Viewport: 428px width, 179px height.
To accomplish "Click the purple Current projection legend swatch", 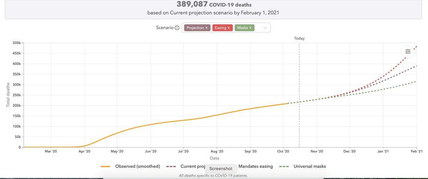I will pyautogui.click(x=171, y=166).
